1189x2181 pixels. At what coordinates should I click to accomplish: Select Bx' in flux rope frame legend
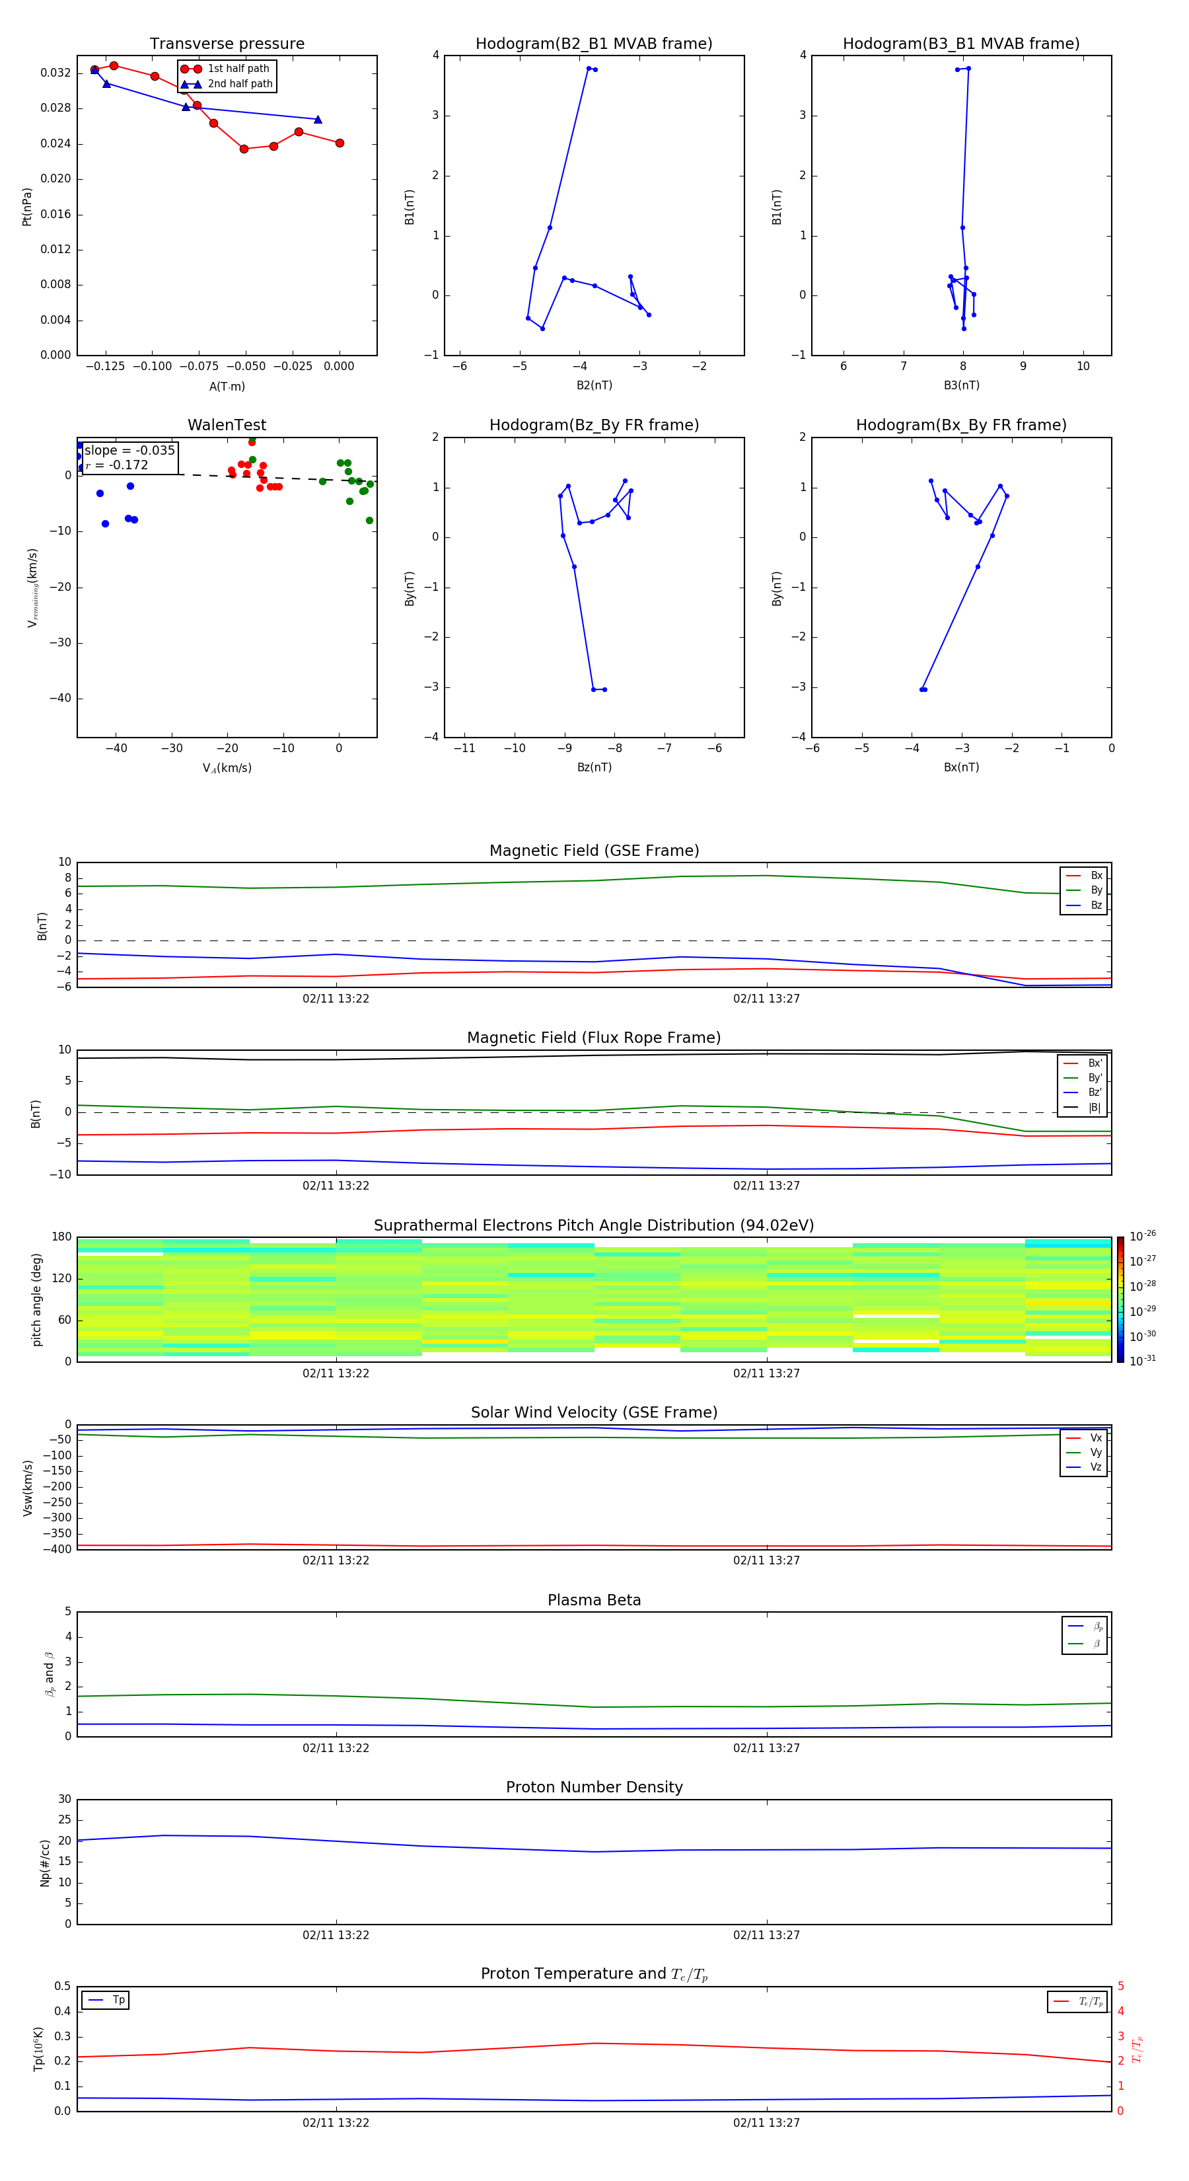coord(1083,1063)
